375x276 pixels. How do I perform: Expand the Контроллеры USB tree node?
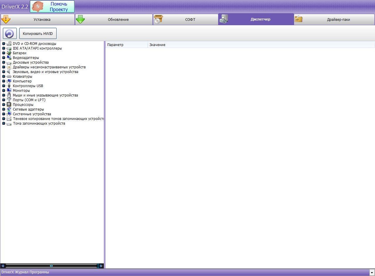[4, 86]
